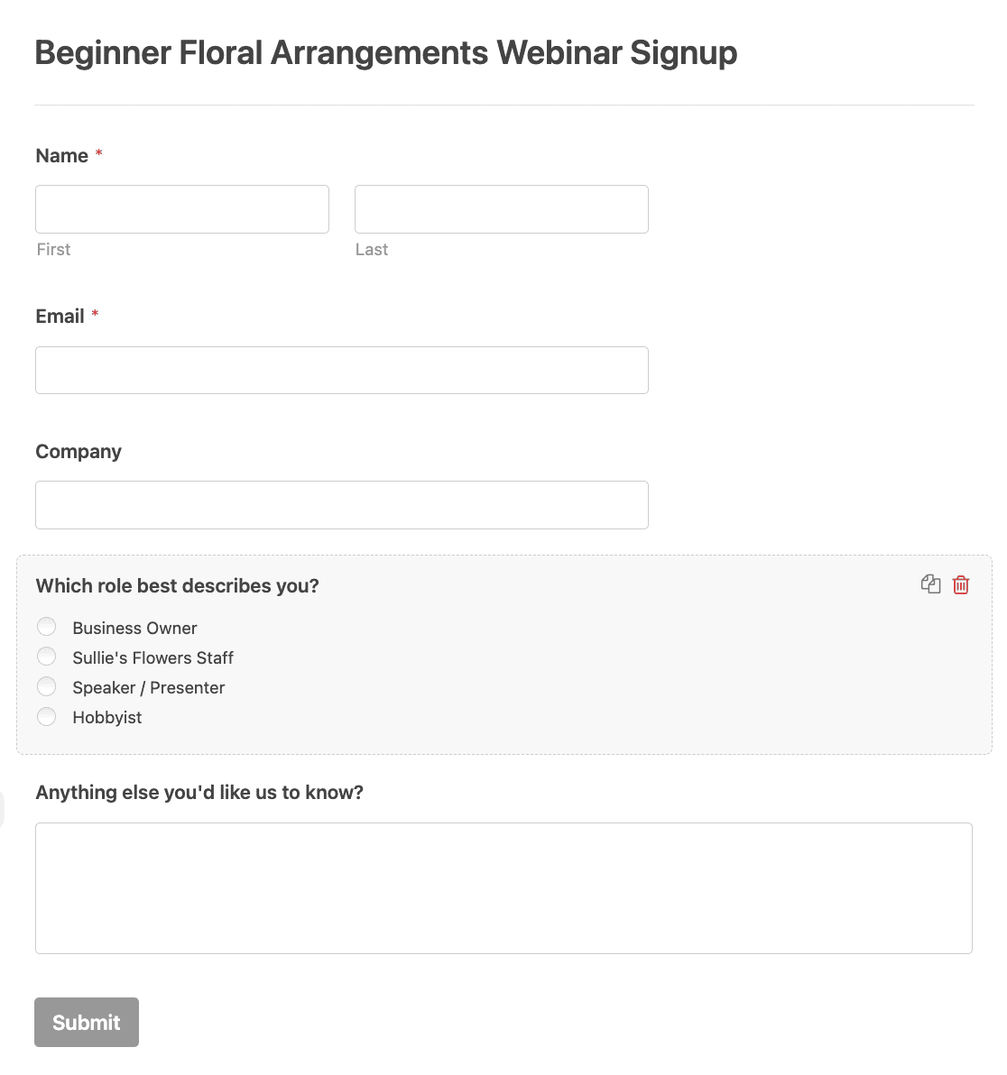The height and width of the screenshot is (1075, 1007).
Task: Duplicate the role question field
Action: tap(930, 584)
